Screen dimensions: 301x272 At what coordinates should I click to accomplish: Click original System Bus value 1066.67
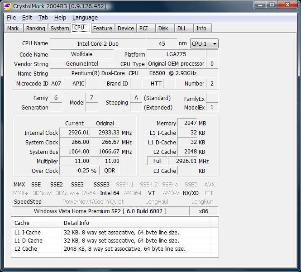[x=105, y=152]
